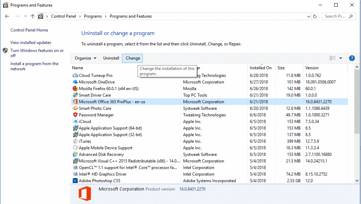Expand the address bar history dropdown
This screenshot has height=204, width=361.
coord(309,16)
